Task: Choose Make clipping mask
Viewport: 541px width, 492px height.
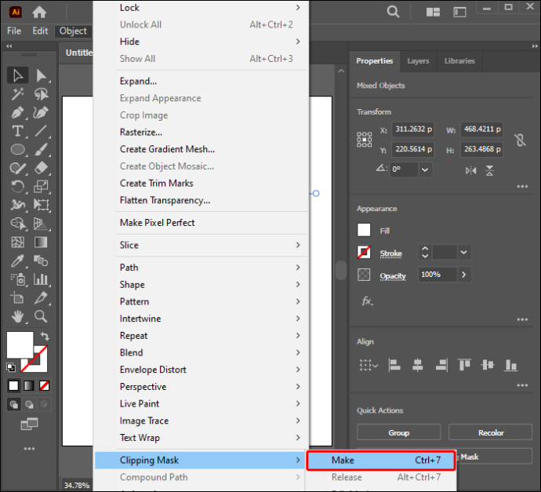Action: point(381,461)
